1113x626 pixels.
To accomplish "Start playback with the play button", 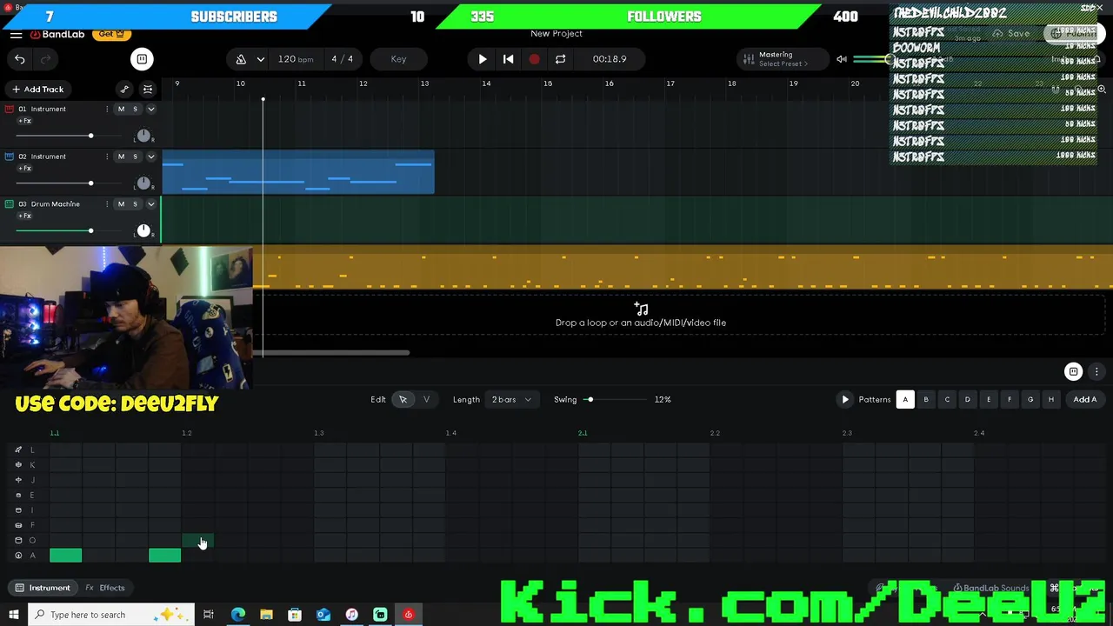I will pos(483,59).
